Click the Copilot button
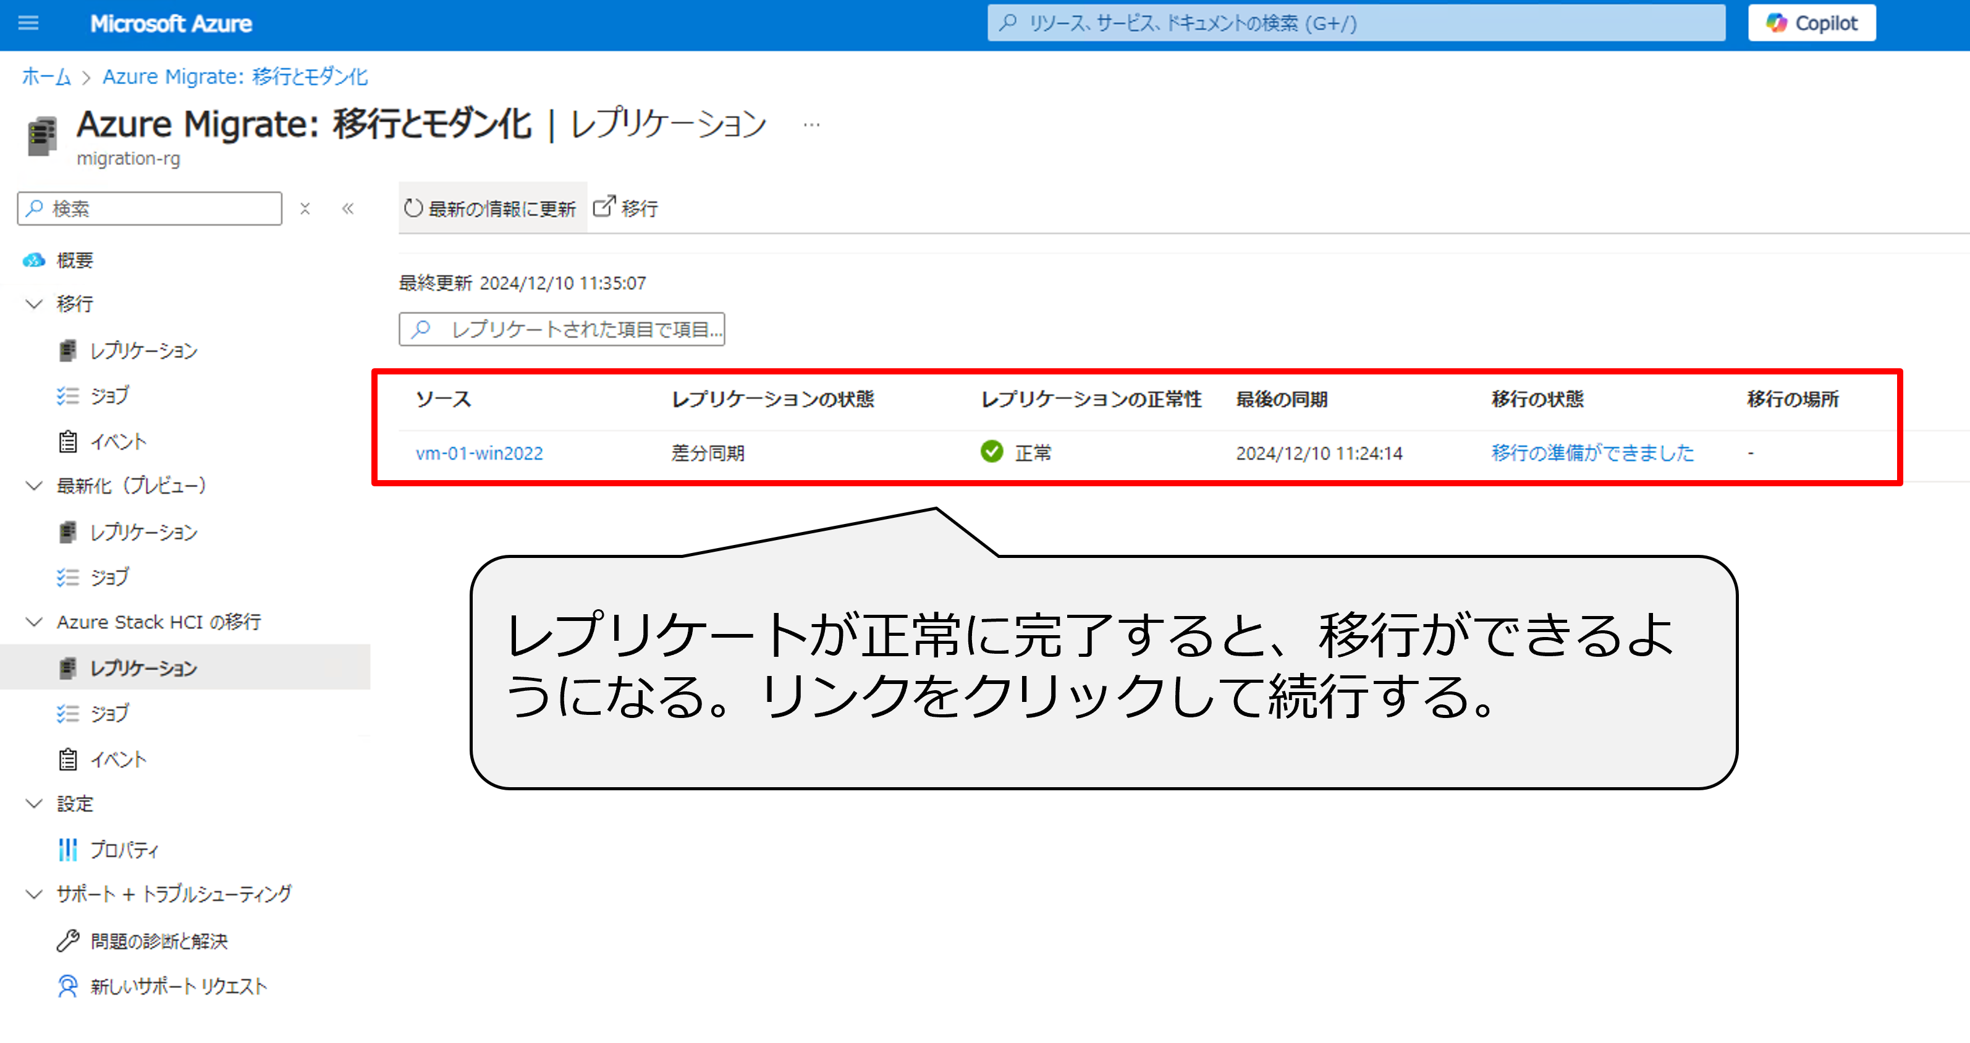 tap(1811, 23)
